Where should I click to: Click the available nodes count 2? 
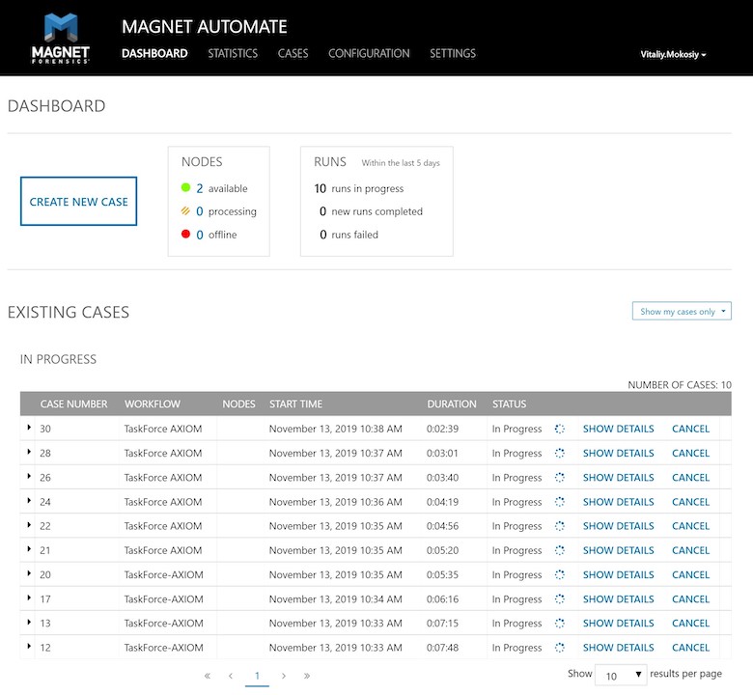pos(199,188)
